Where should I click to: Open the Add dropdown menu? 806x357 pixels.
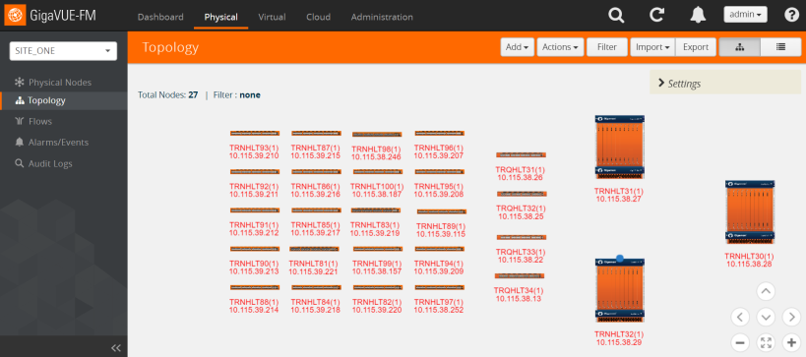(517, 47)
